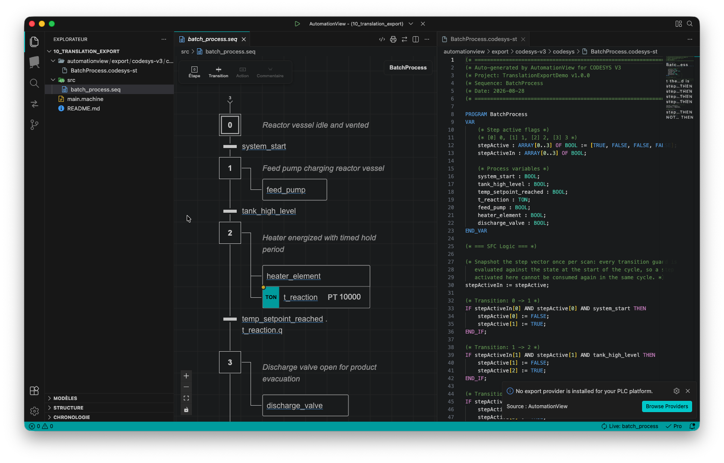Zoom out of the sequence diagram

click(186, 387)
